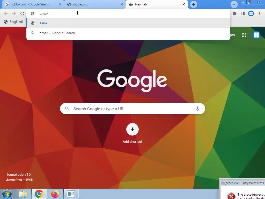Open the Extensions puzzle icon
Screen dimensions: 265x199
point(234,13)
